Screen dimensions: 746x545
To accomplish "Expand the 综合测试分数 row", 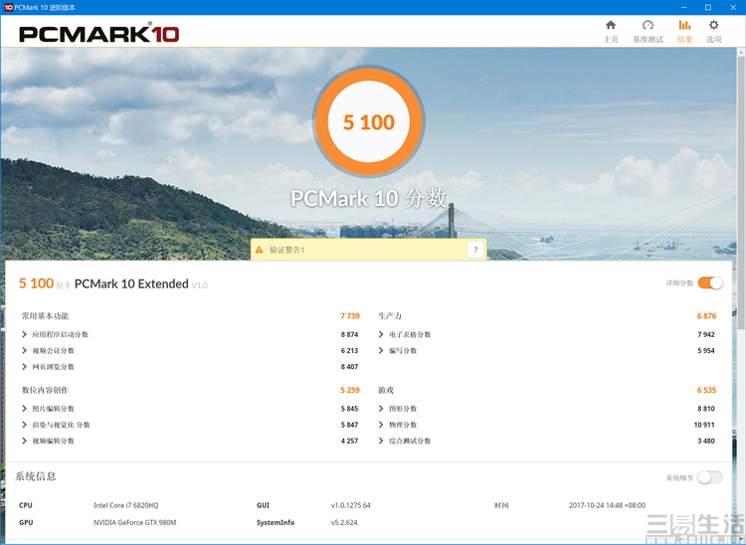I will (x=381, y=441).
